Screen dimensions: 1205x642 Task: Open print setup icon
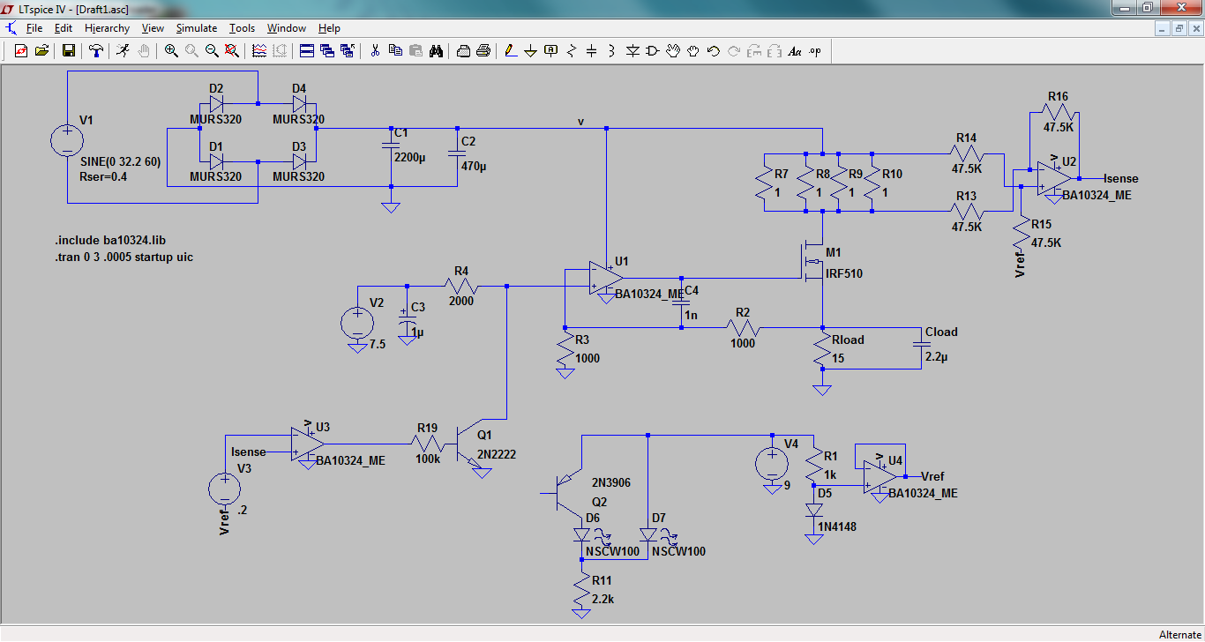coord(463,51)
